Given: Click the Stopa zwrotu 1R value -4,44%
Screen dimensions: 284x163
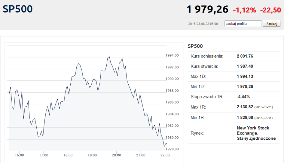Looking at the screenshot, I should 243,97.
